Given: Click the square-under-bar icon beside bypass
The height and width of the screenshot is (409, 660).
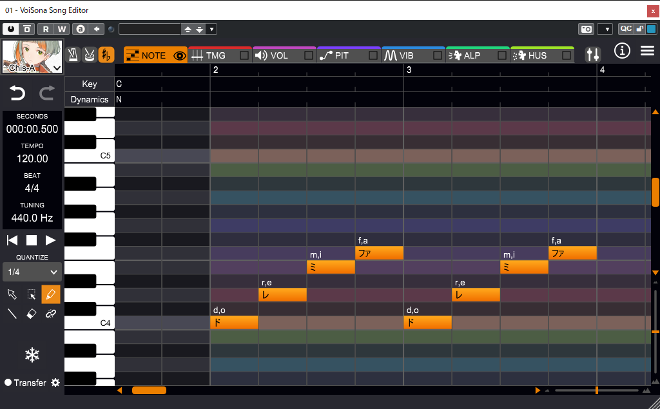Looking at the screenshot, I should (x=27, y=29).
